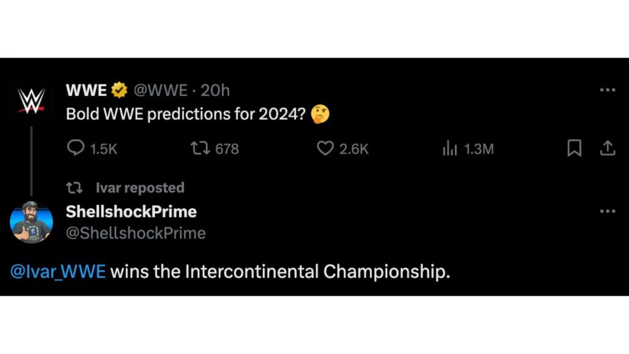Open the "Bold WWE predictions for 2024?" tweet text
629x354 pixels.
pyautogui.click(x=186, y=114)
